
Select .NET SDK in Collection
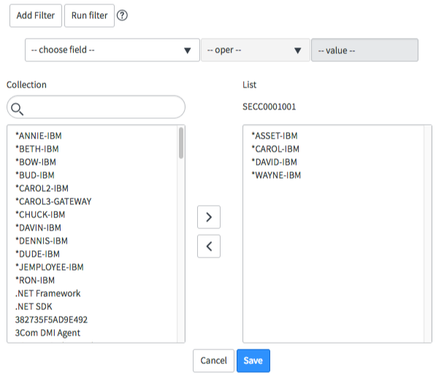coord(34,306)
